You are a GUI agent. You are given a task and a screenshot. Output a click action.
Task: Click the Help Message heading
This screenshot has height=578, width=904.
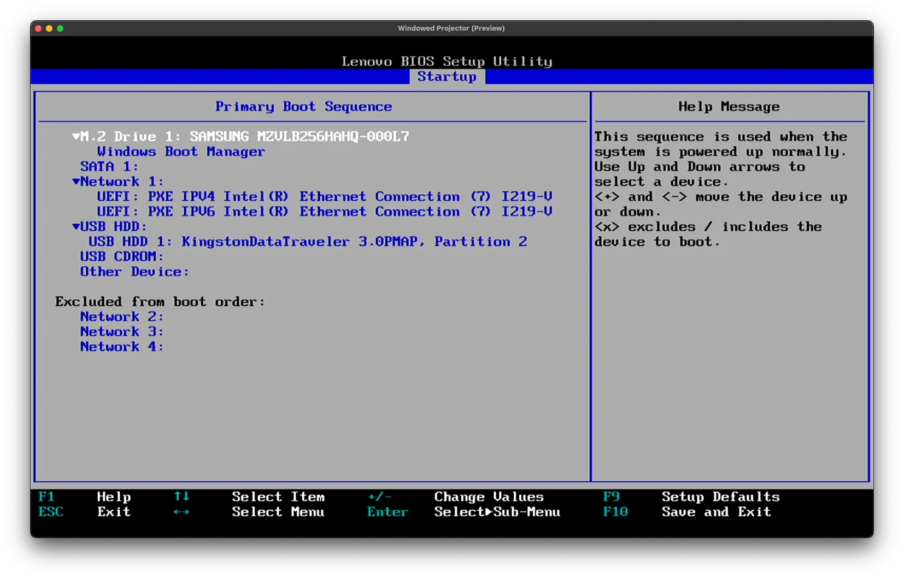point(729,106)
